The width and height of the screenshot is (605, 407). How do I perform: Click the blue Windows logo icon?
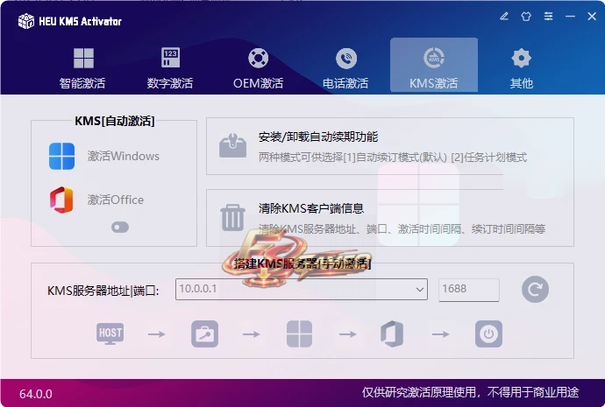pos(61,156)
